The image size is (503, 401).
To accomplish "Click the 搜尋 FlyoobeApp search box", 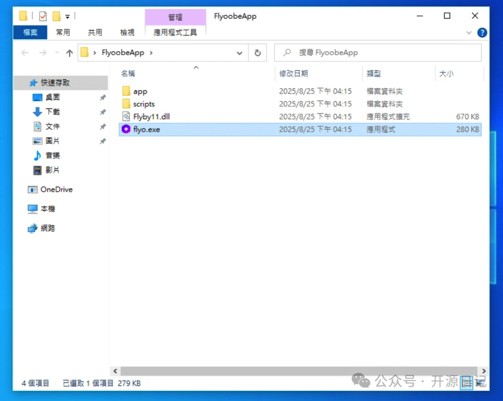I will point(382,53).
